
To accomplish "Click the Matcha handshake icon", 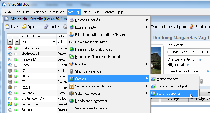I will 71,64.
